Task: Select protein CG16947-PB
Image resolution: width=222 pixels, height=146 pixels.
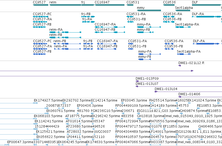Action: [x=107, y=49]
